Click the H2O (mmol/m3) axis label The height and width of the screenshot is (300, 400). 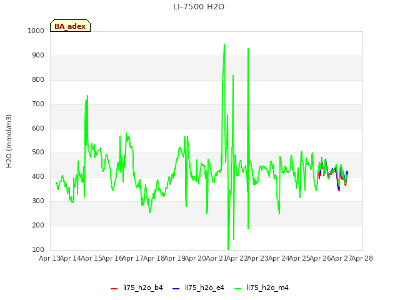click(9, 141)
